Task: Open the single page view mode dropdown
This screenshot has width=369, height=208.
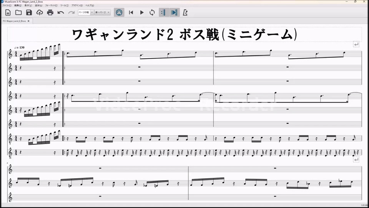Action: pos(102,12)
